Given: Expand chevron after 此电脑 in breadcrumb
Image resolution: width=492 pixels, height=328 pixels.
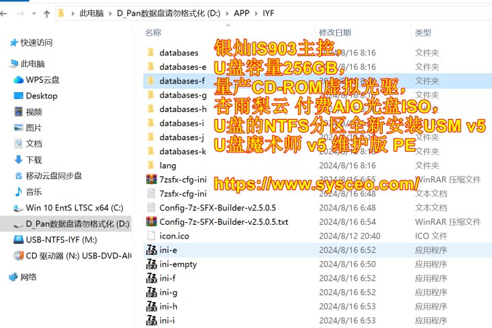Looking at the screenshot, I should pos(110,14).
